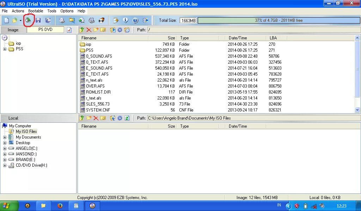Open the Windows Start button
The width and height of the screenshot is (361, 211).
8,206
